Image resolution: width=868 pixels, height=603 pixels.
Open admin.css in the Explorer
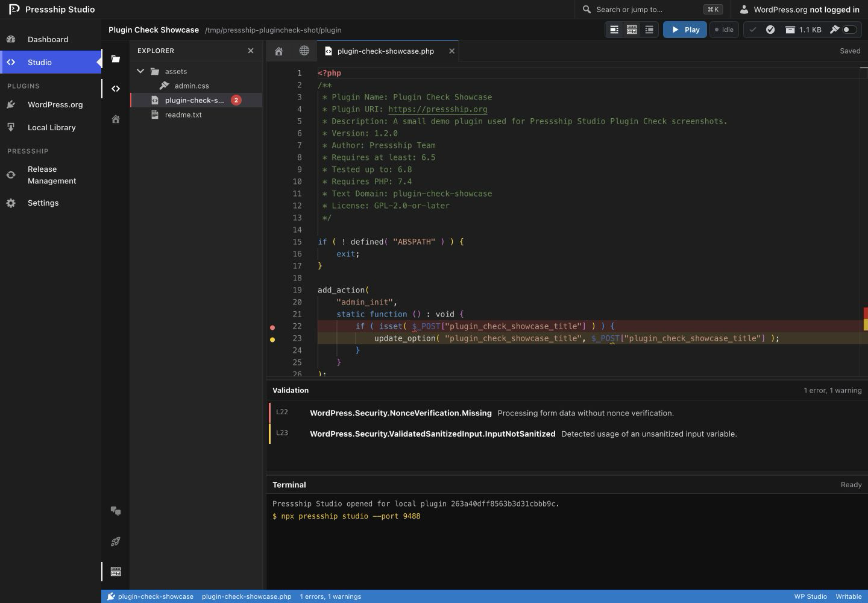pos(196,86)
